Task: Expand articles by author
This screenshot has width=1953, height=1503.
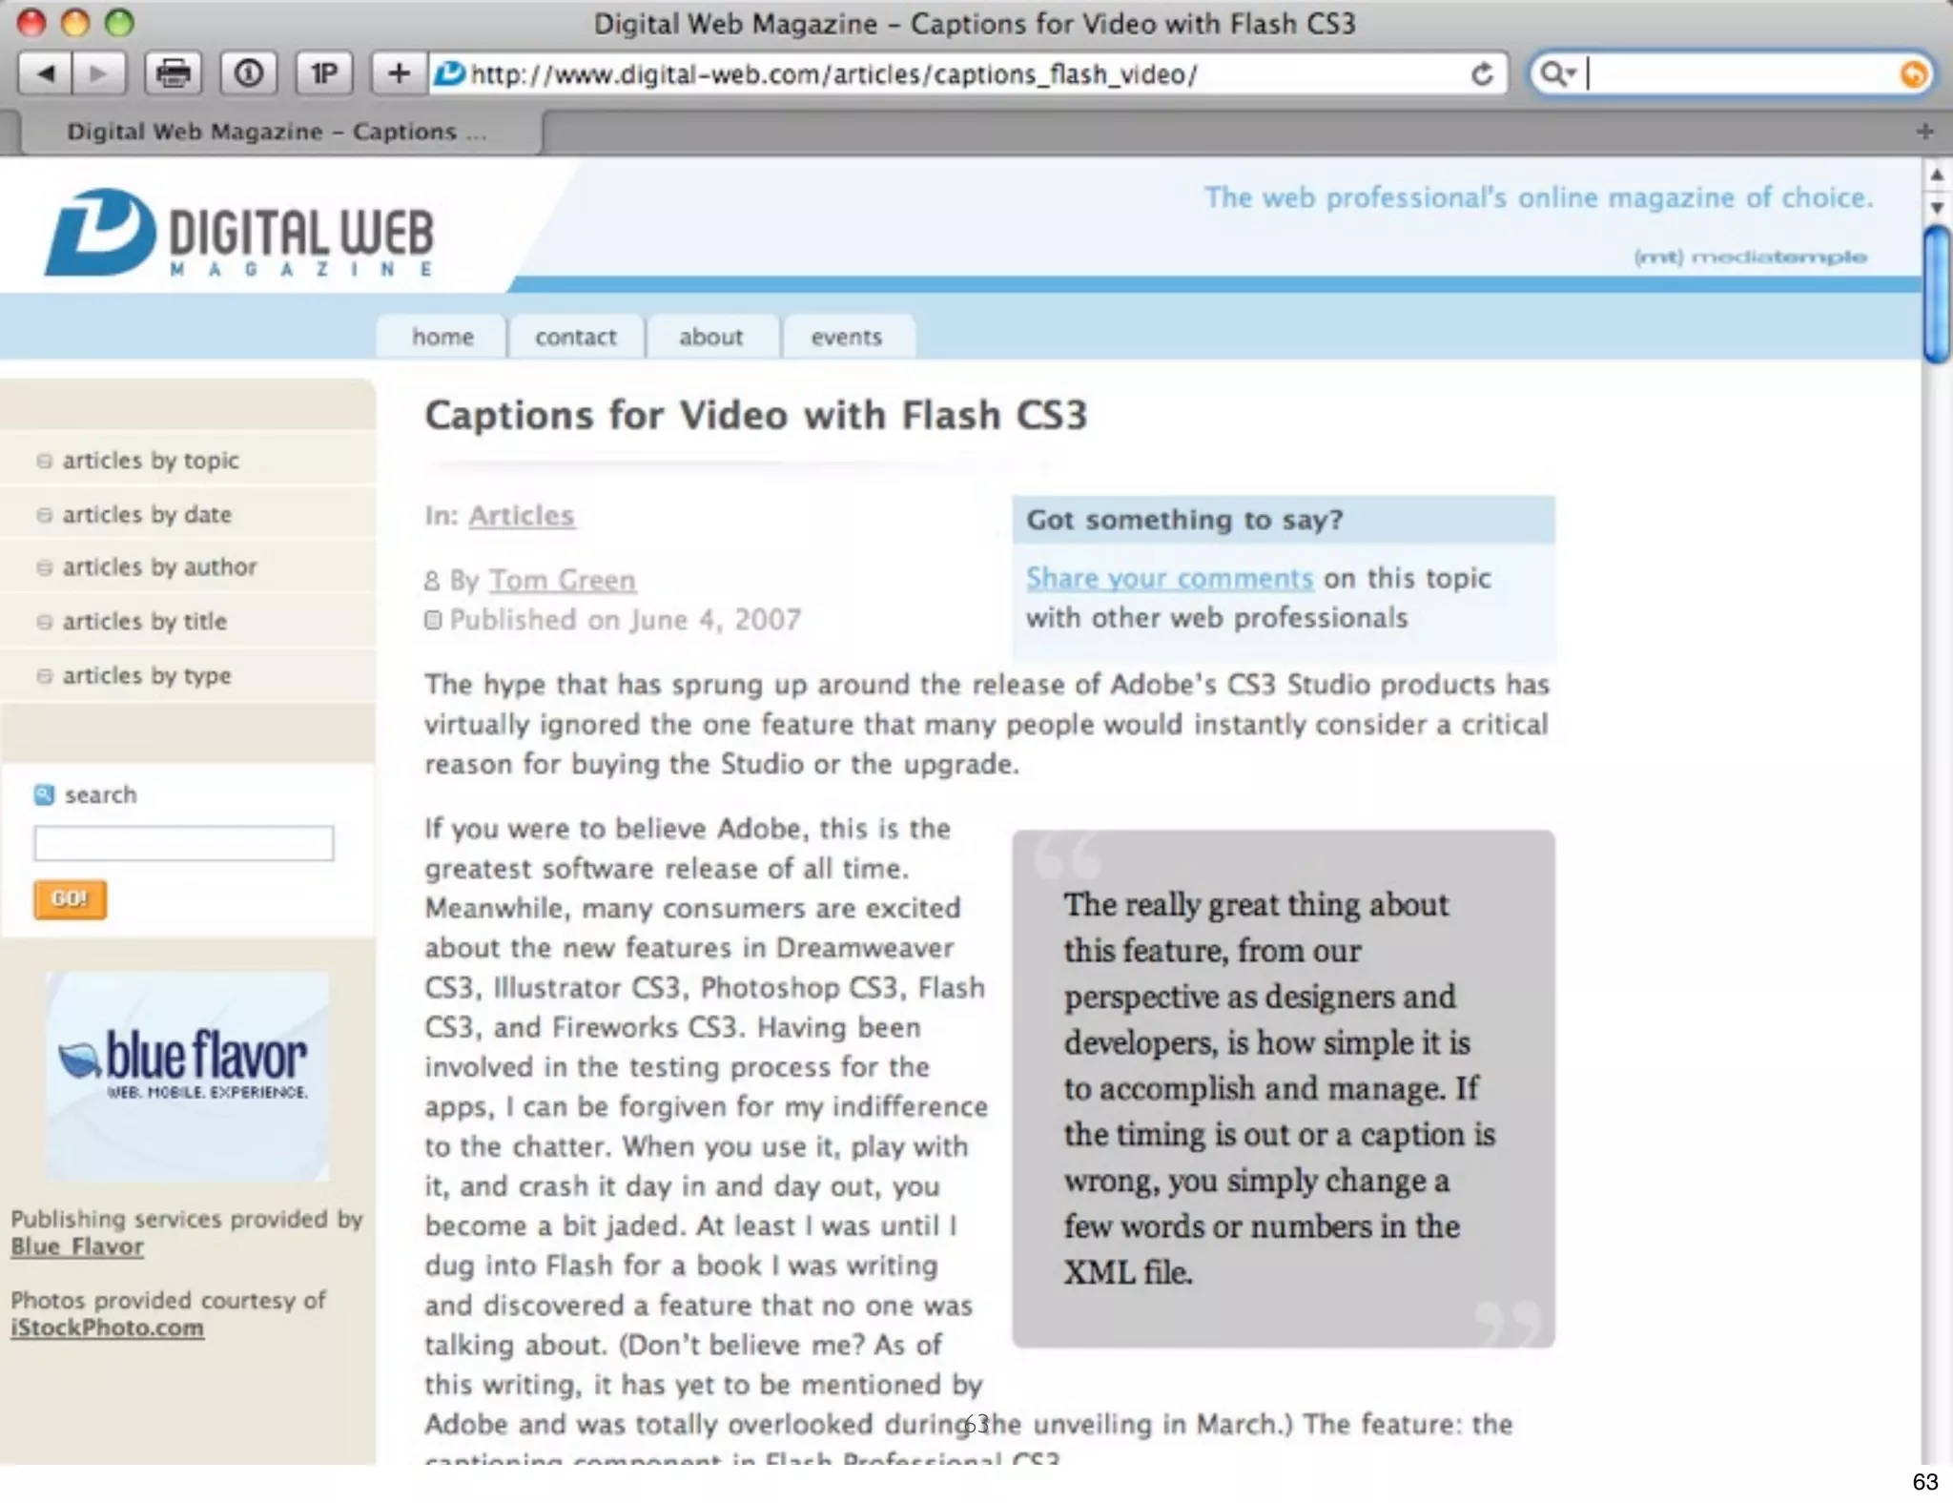Action: point(159,567)
